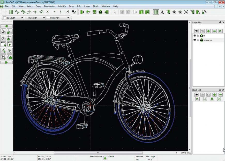
Task: Paste from clipboard toolbar icon
Action: click(x=147, y=12)
